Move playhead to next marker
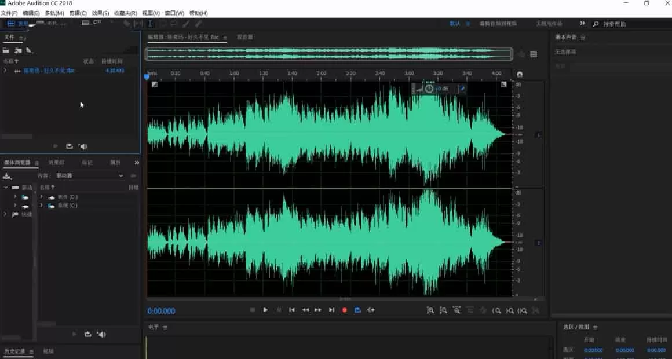The image size is (672, 359). [331, 310]
